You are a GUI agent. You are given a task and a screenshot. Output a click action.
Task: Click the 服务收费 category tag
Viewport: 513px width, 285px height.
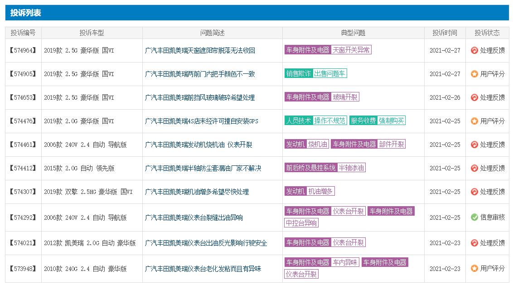(x=363, y=121)
